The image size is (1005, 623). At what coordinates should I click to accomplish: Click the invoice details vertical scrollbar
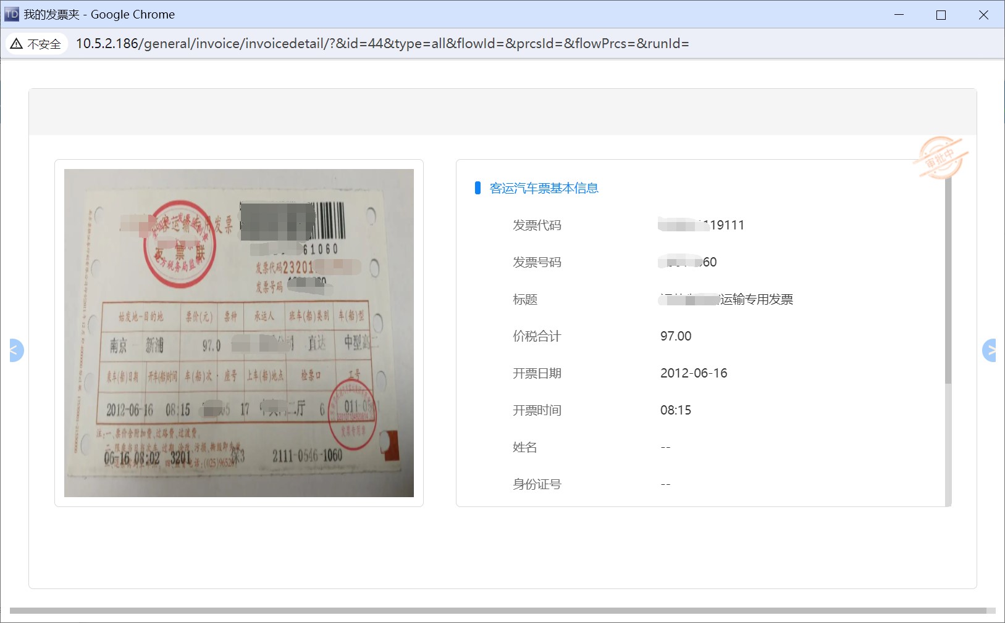point(948,281)
